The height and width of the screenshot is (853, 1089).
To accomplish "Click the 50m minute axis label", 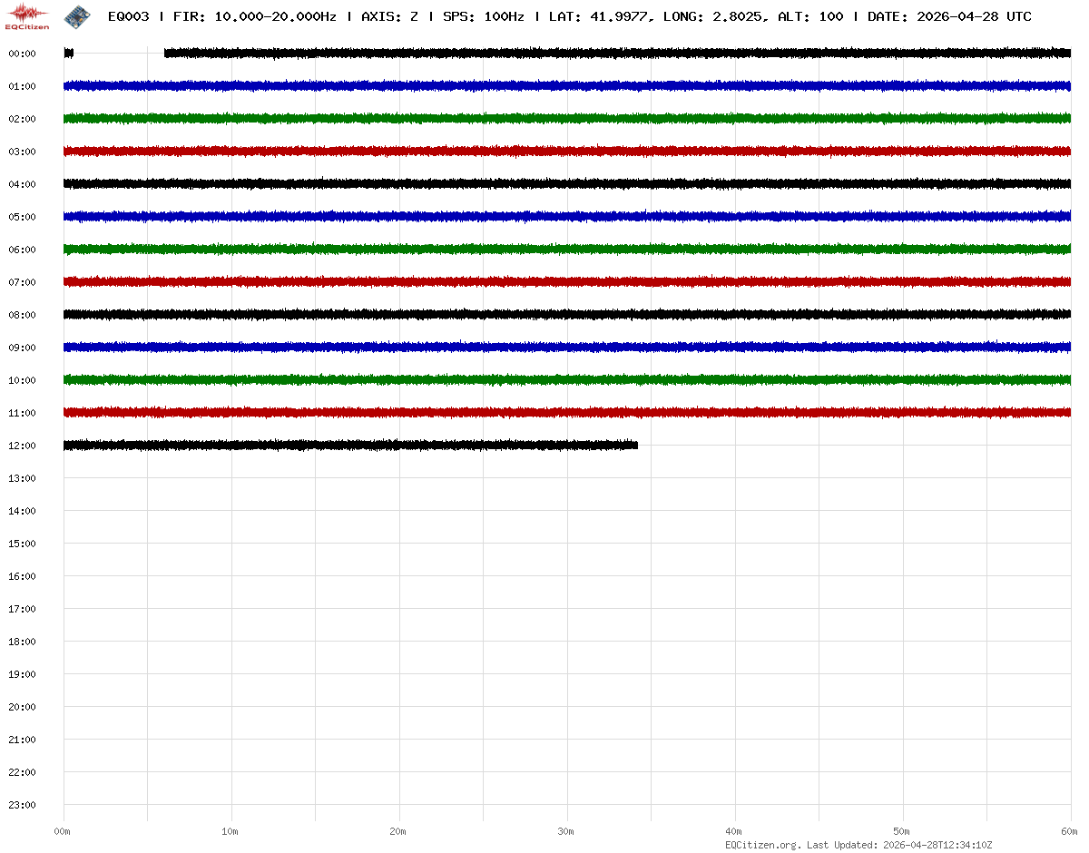I will point(901,831).
